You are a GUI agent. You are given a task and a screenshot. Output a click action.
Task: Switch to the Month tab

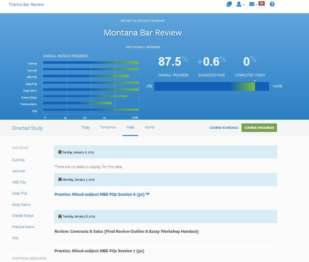pyautogui.click(x=149, y=128)
